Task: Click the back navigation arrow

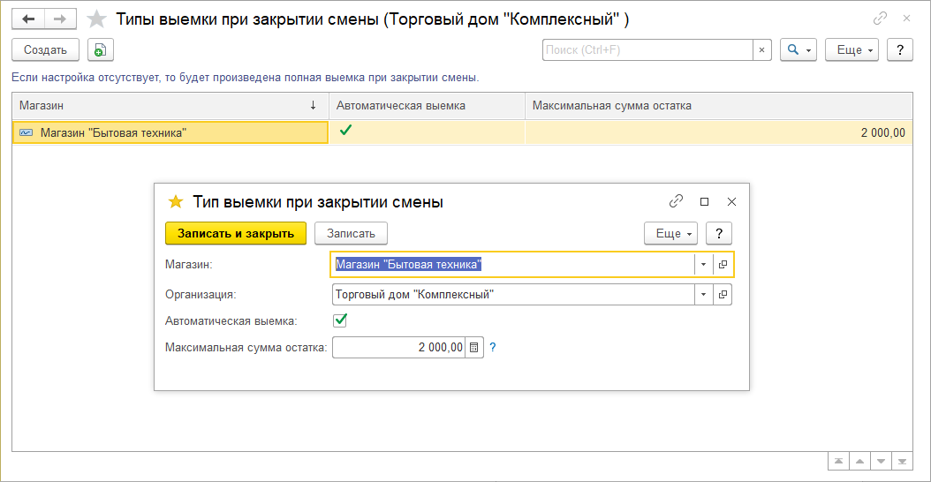Action: tap(28, 19)
